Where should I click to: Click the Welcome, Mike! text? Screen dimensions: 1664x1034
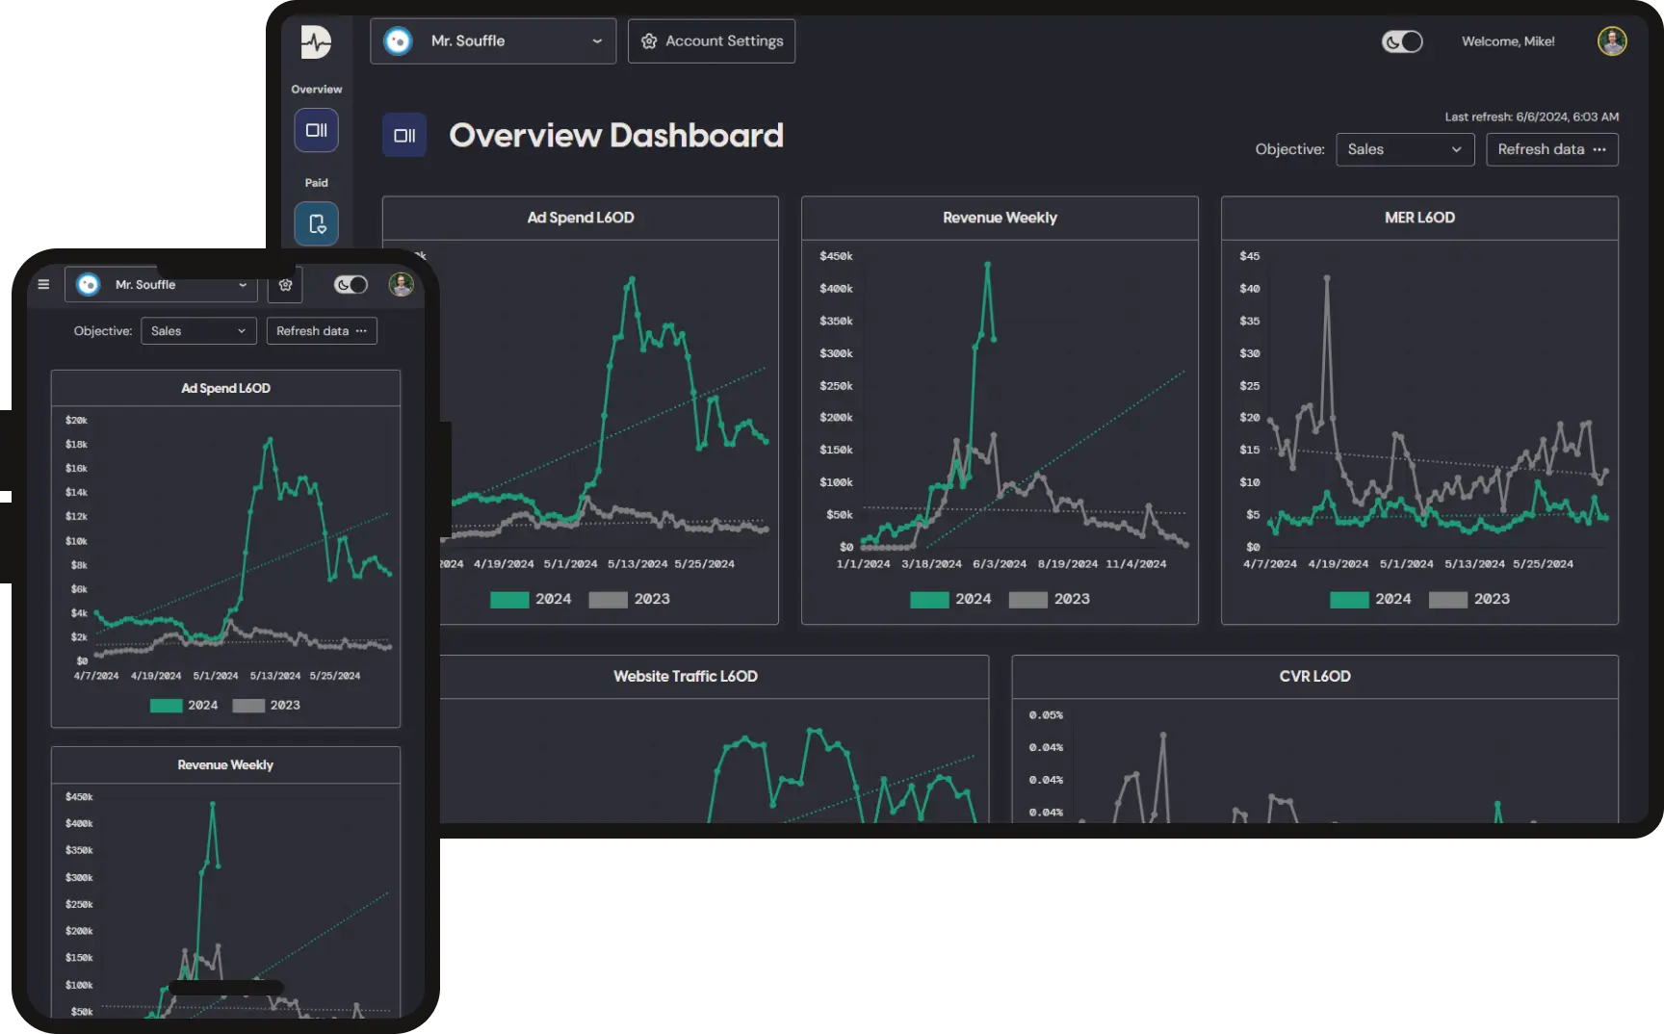tap(1508, 41)
